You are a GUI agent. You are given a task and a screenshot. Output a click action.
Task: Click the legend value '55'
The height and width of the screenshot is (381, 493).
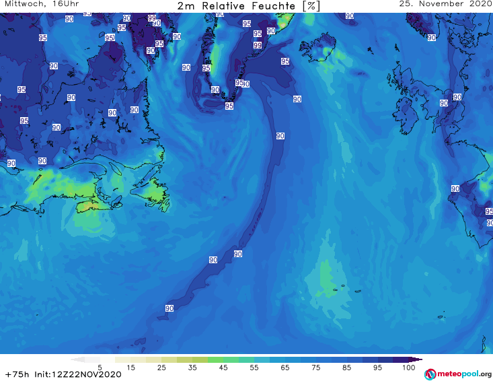[254, 368]
